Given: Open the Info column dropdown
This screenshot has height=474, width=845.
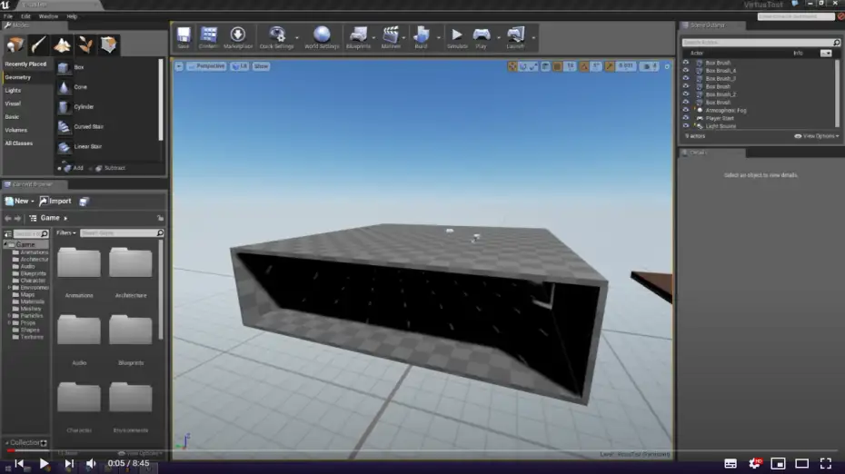Looking at the screenshot, I should point(826,53).
